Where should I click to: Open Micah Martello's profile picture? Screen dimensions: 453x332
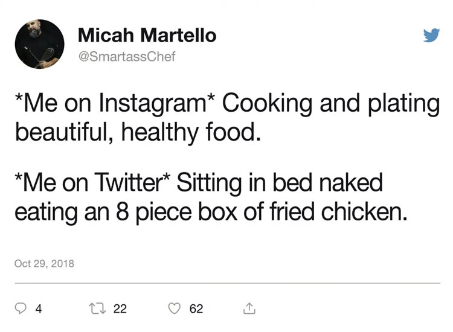pos(39,44)
